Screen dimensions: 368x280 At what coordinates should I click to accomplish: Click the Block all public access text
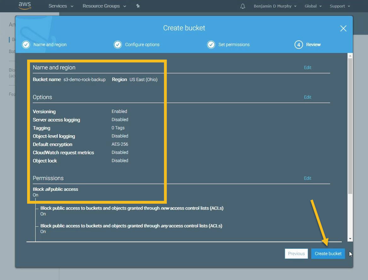coord(55,189)
